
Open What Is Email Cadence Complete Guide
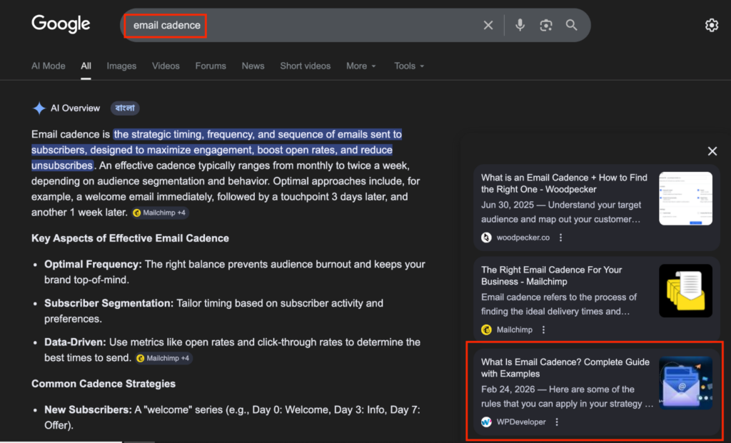[565, 368]
